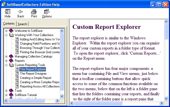The image size is (170, 107).
Task: Select Managing Collection Catalogs entry
Action: point(34,56)
